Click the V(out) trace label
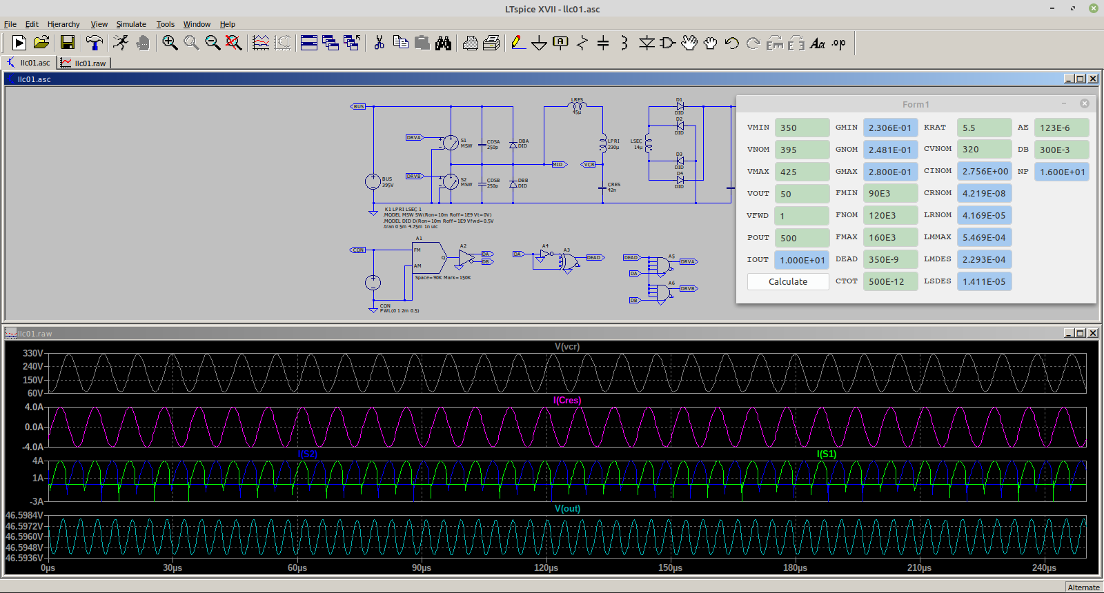This screenshot has width=1104, height=593. [567, 508]
